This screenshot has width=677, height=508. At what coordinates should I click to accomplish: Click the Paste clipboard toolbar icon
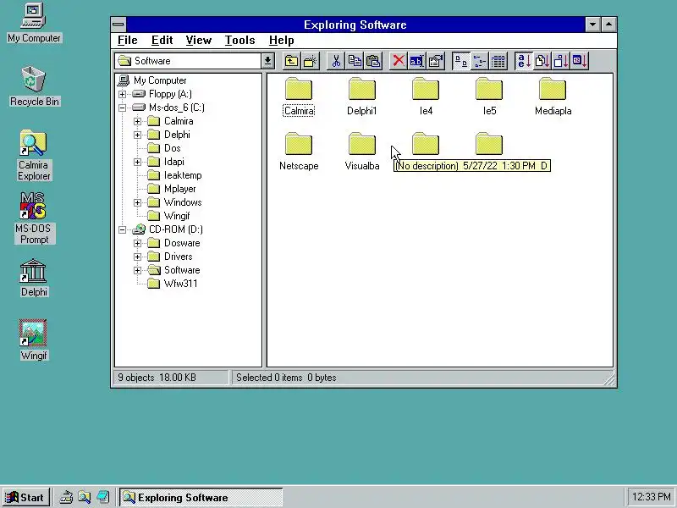(373, 61)
